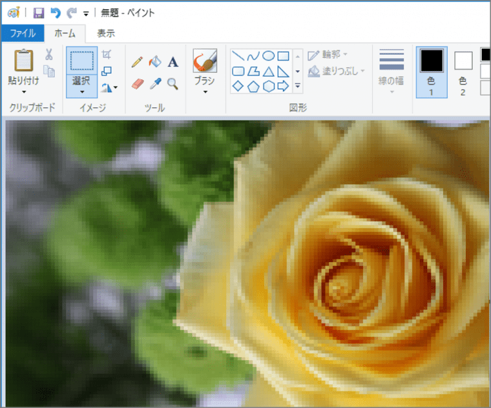Open the Rotate dropdown
This screenshot has width=491, height=408.
coord(109,88)
